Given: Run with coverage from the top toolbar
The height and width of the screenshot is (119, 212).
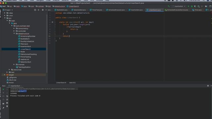Looking at the screenshot, I should click(x=195, y=6).
